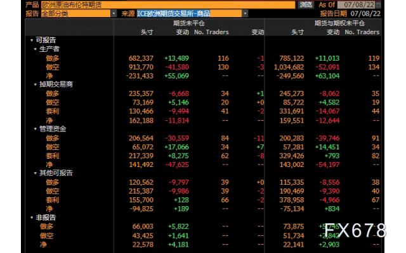The image size is (406, 253).
Task: Click 头寸 header under 期货与期权未平仓
Action: tap(298, 32)
